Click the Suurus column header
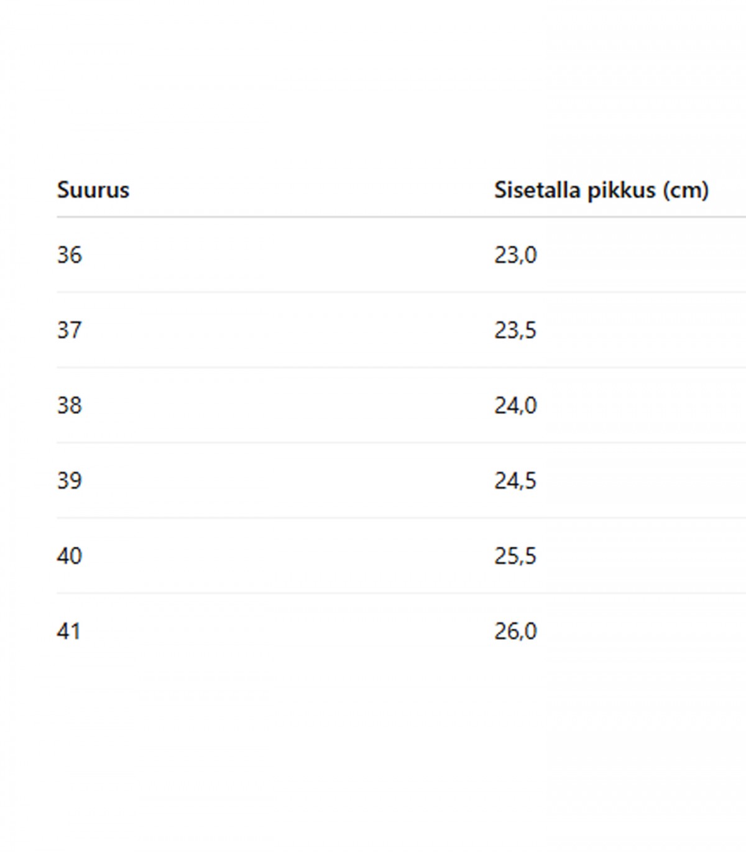Viewport: 746px width, 853px height. click(x=93, y=190)
